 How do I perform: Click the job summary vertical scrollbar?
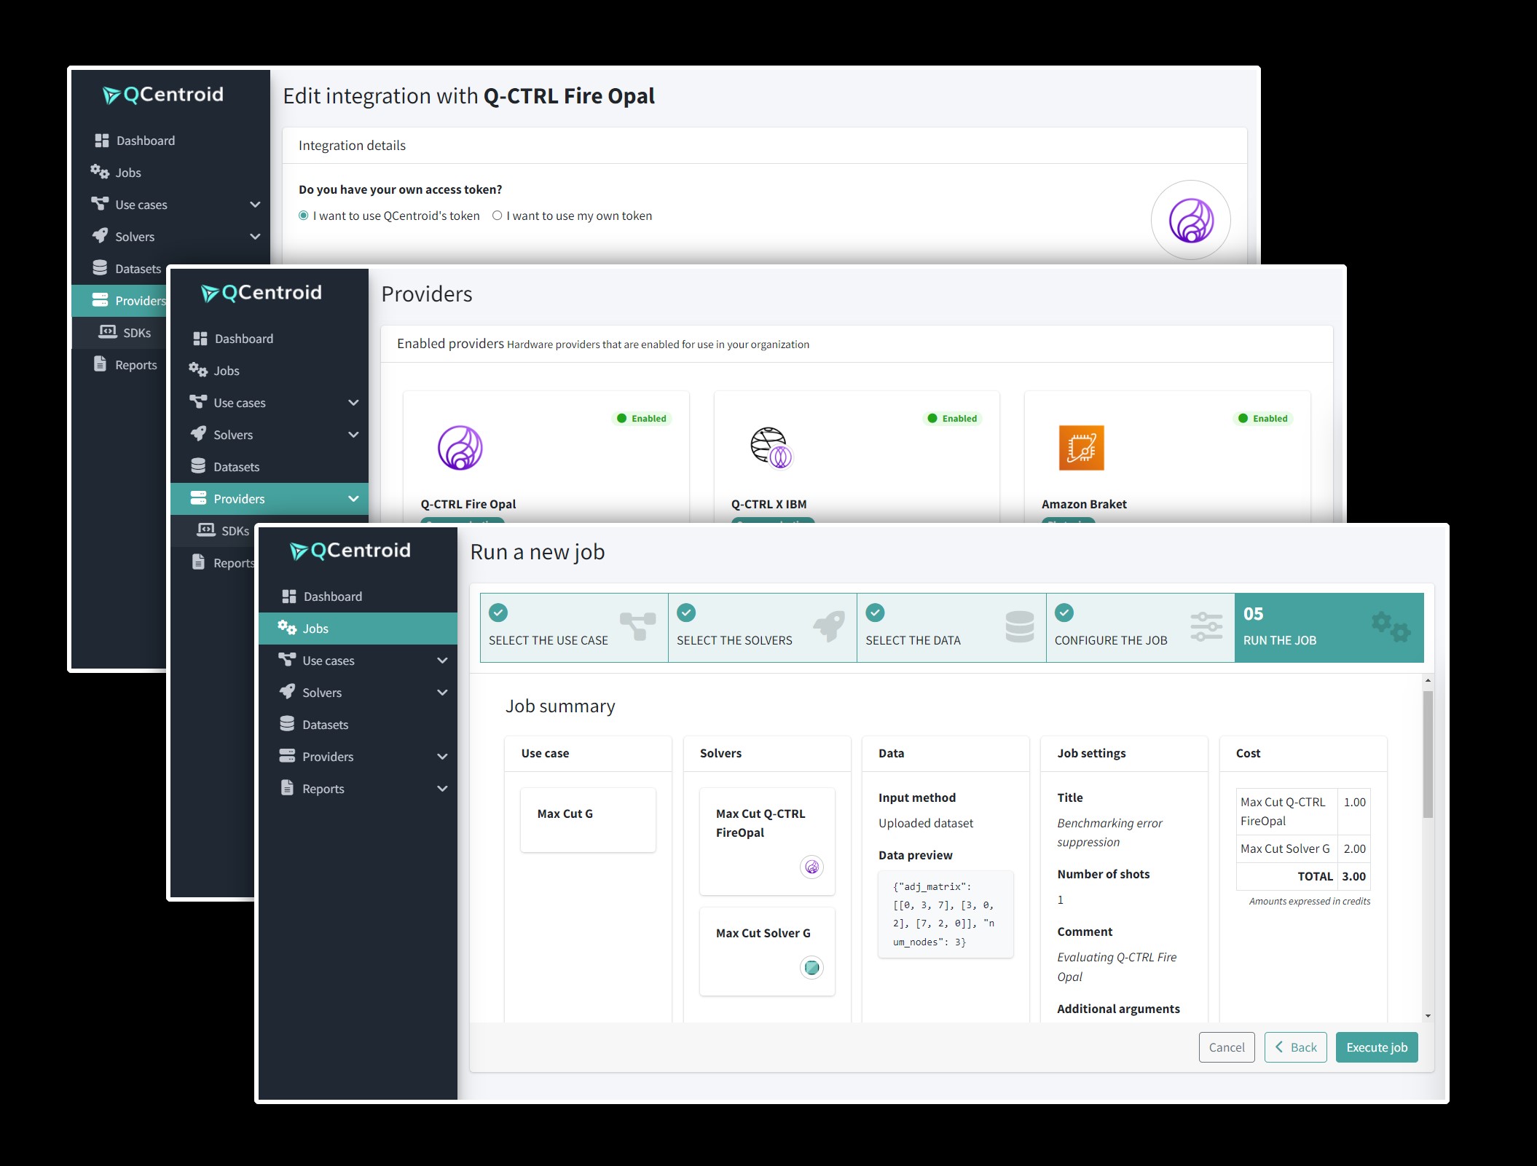click(1428, 754)
